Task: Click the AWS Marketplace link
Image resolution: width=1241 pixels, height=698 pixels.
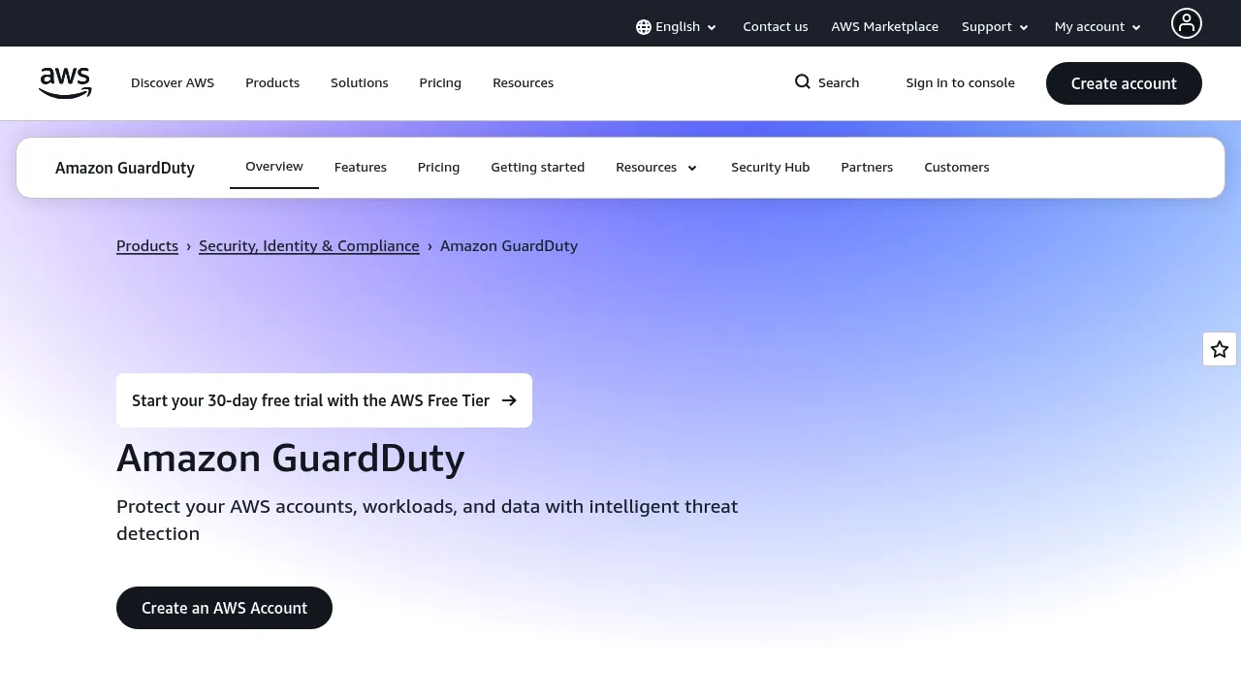Action: pos(885,27)
